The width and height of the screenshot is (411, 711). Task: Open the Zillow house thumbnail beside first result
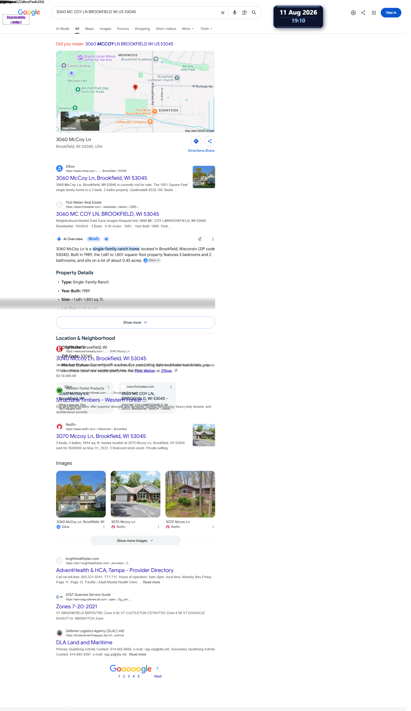click(x=204, y=177)
